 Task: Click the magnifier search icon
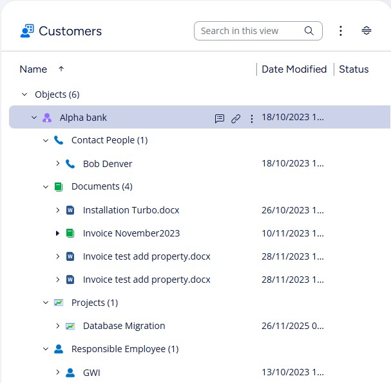[x=309, y=31]
